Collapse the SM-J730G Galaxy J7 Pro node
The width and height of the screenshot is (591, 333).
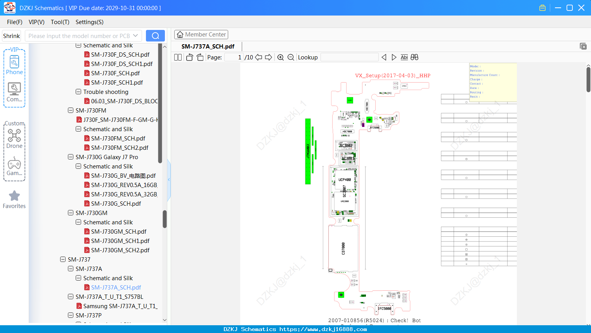coord(71,157)
